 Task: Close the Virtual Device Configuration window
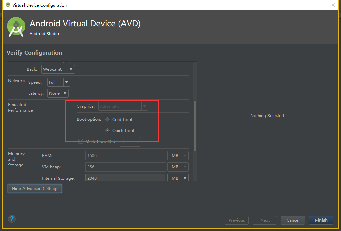click(x=333, y=5)
